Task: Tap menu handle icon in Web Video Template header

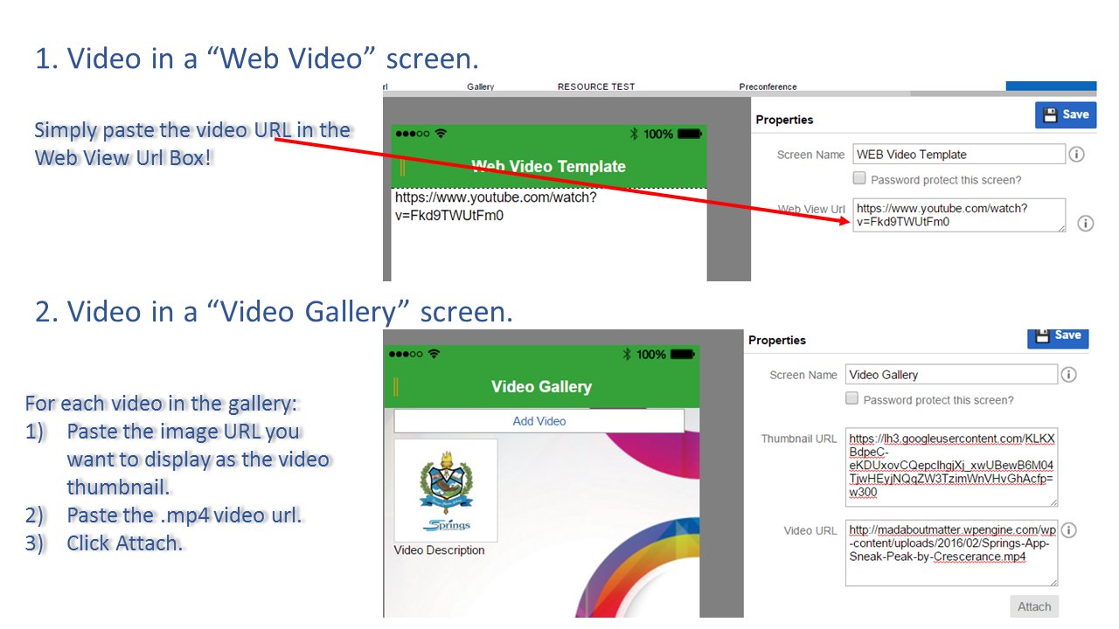Action: coord(402,167)
